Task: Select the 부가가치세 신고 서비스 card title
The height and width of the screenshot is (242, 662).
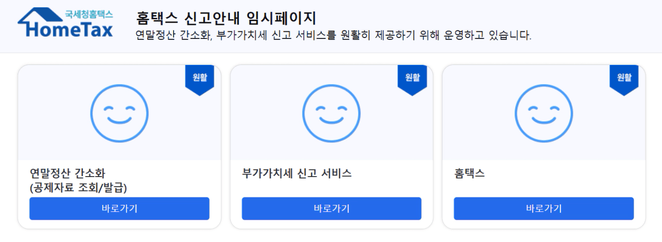Action: [297, 173]
